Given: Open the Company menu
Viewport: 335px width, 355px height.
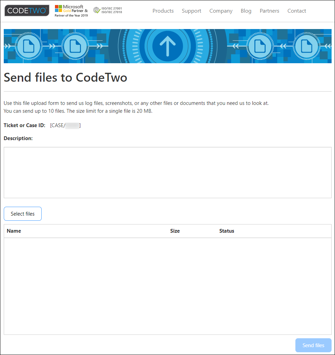Looking at the screenshot, I should pyautogui.click(x=221, y=11).
